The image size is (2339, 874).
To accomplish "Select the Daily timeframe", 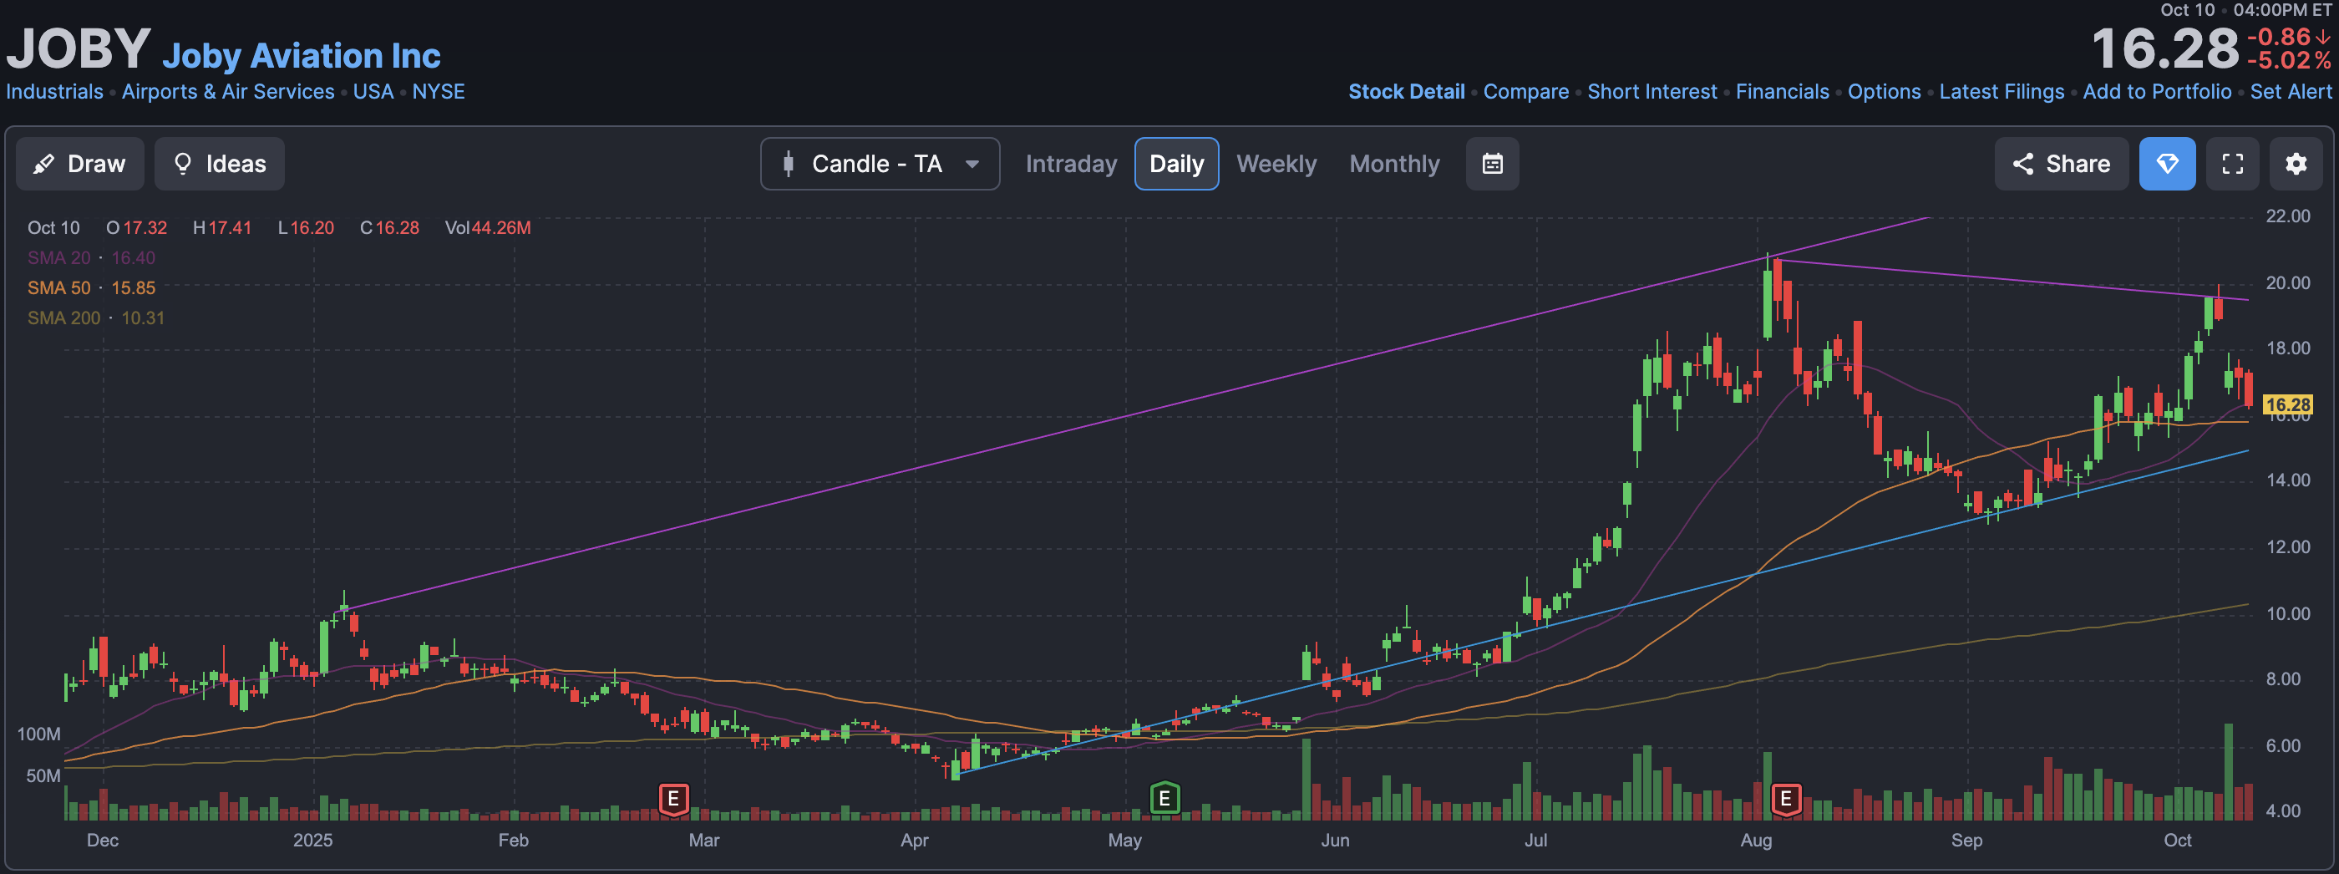I will [1176, 164].
